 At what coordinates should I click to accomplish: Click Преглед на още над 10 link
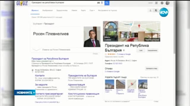pyautogui.click(x=149, y=77)
